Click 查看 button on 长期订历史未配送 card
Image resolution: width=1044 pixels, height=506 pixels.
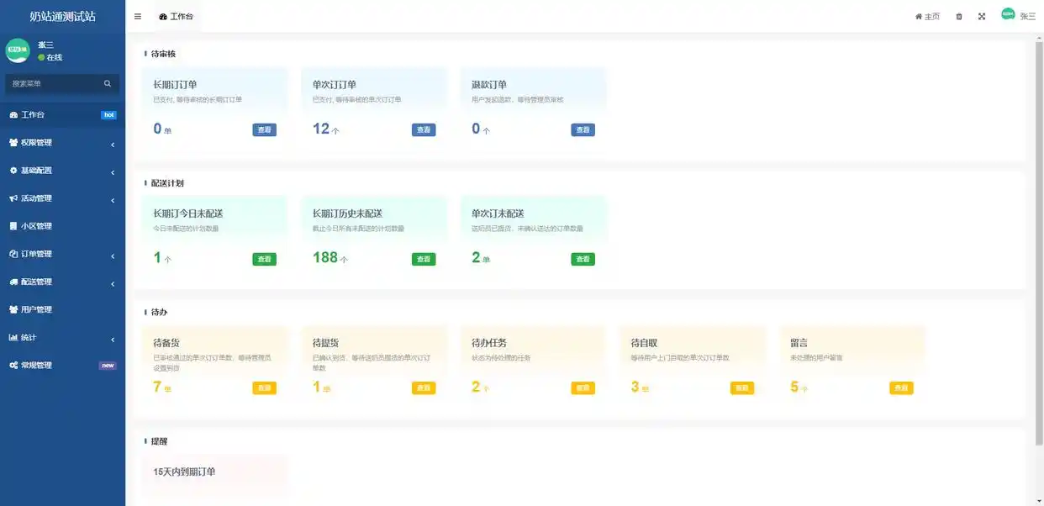pyautogui.click(x=424, y=260)
